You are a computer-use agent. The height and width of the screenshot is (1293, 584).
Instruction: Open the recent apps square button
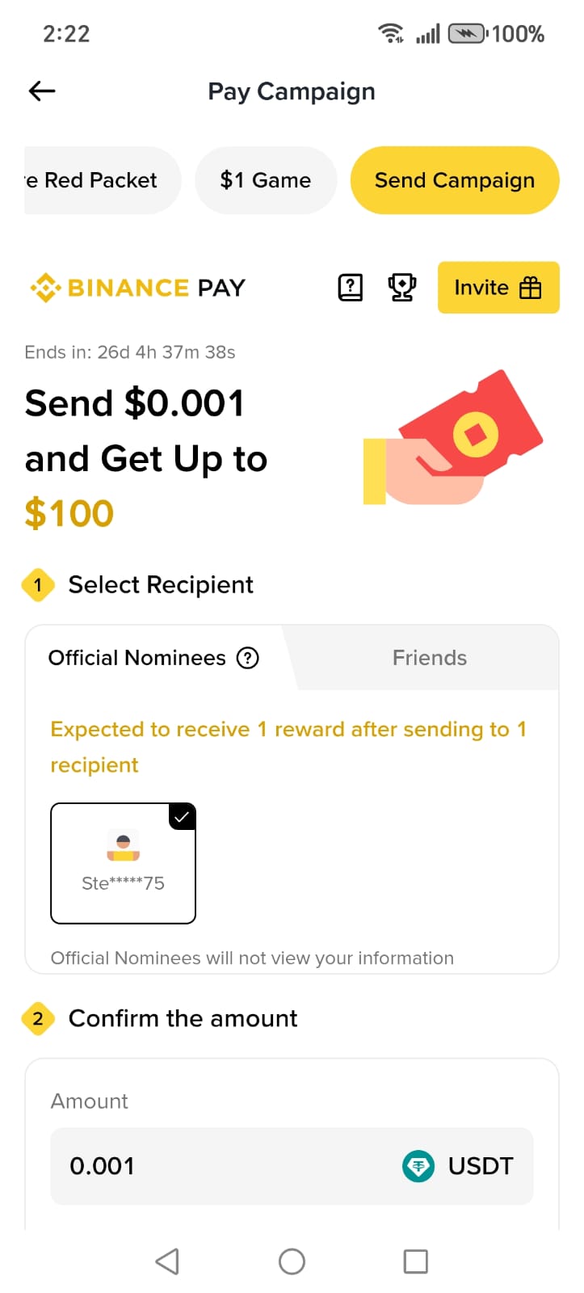tap(415, 1261)
